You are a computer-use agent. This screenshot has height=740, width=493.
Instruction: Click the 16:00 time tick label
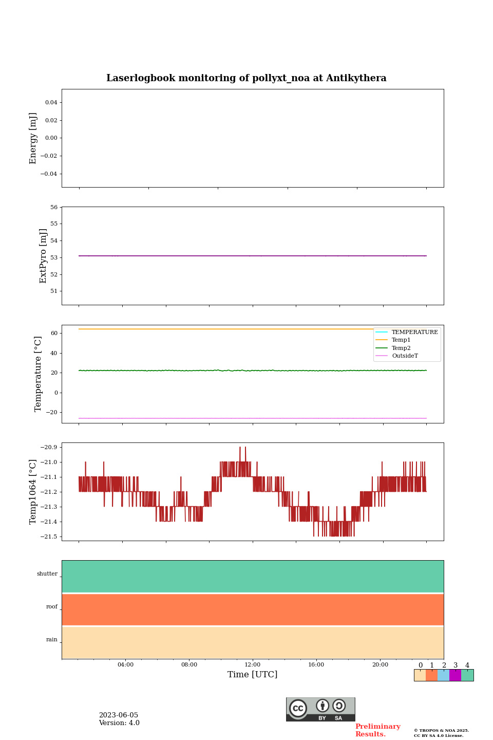tap(316, 664)
